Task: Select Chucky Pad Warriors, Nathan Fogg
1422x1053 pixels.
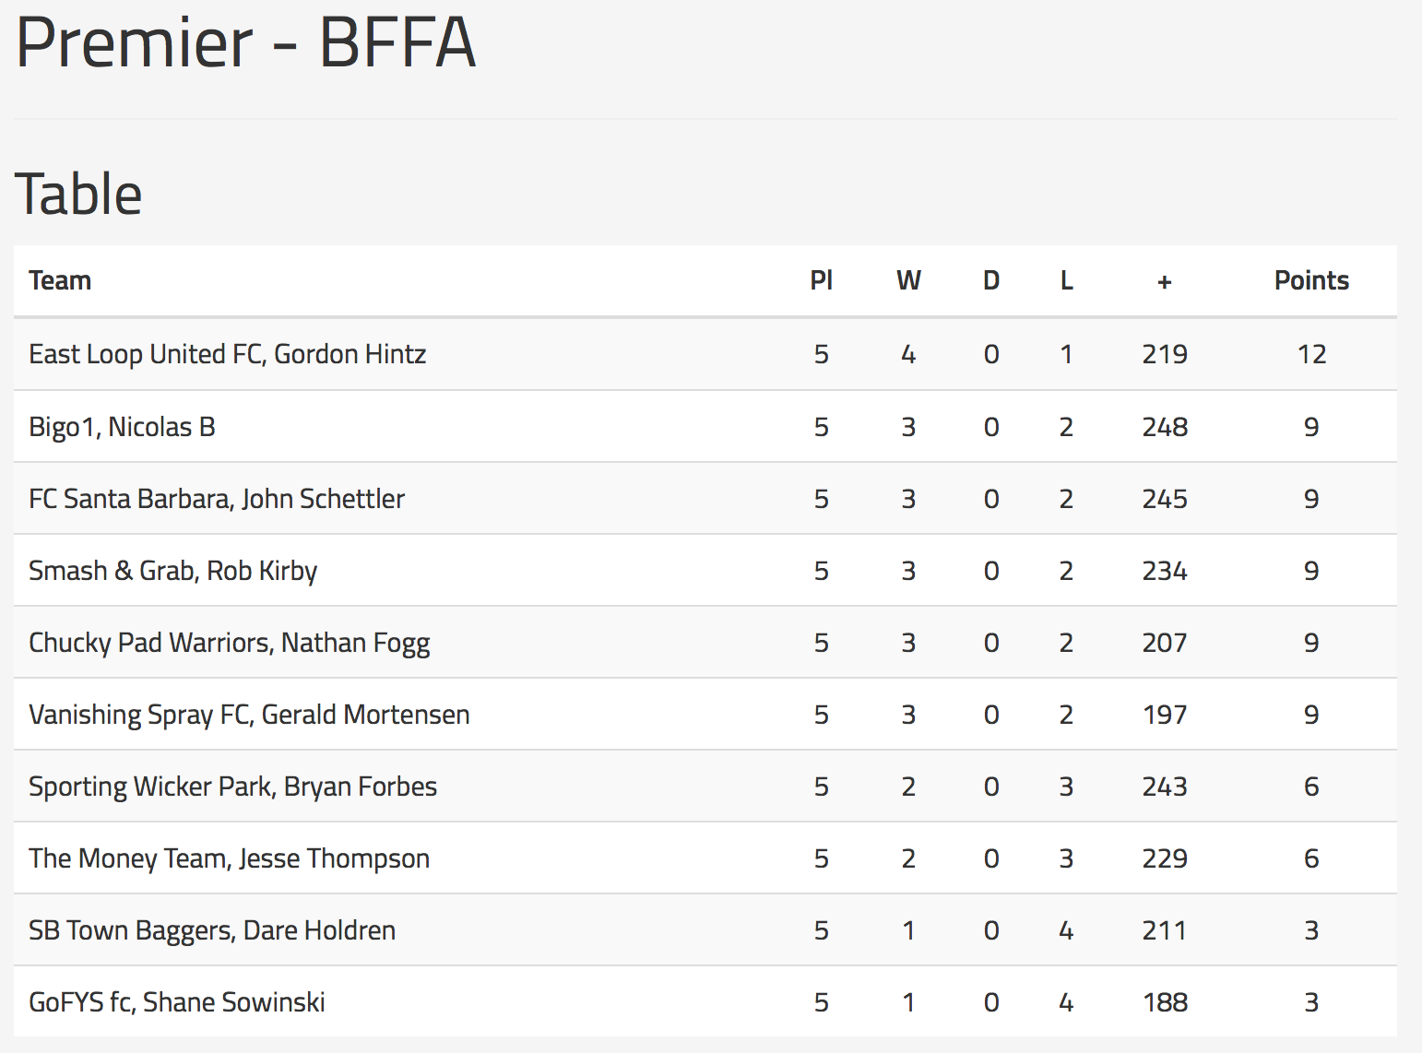Action: click(230, 643)
